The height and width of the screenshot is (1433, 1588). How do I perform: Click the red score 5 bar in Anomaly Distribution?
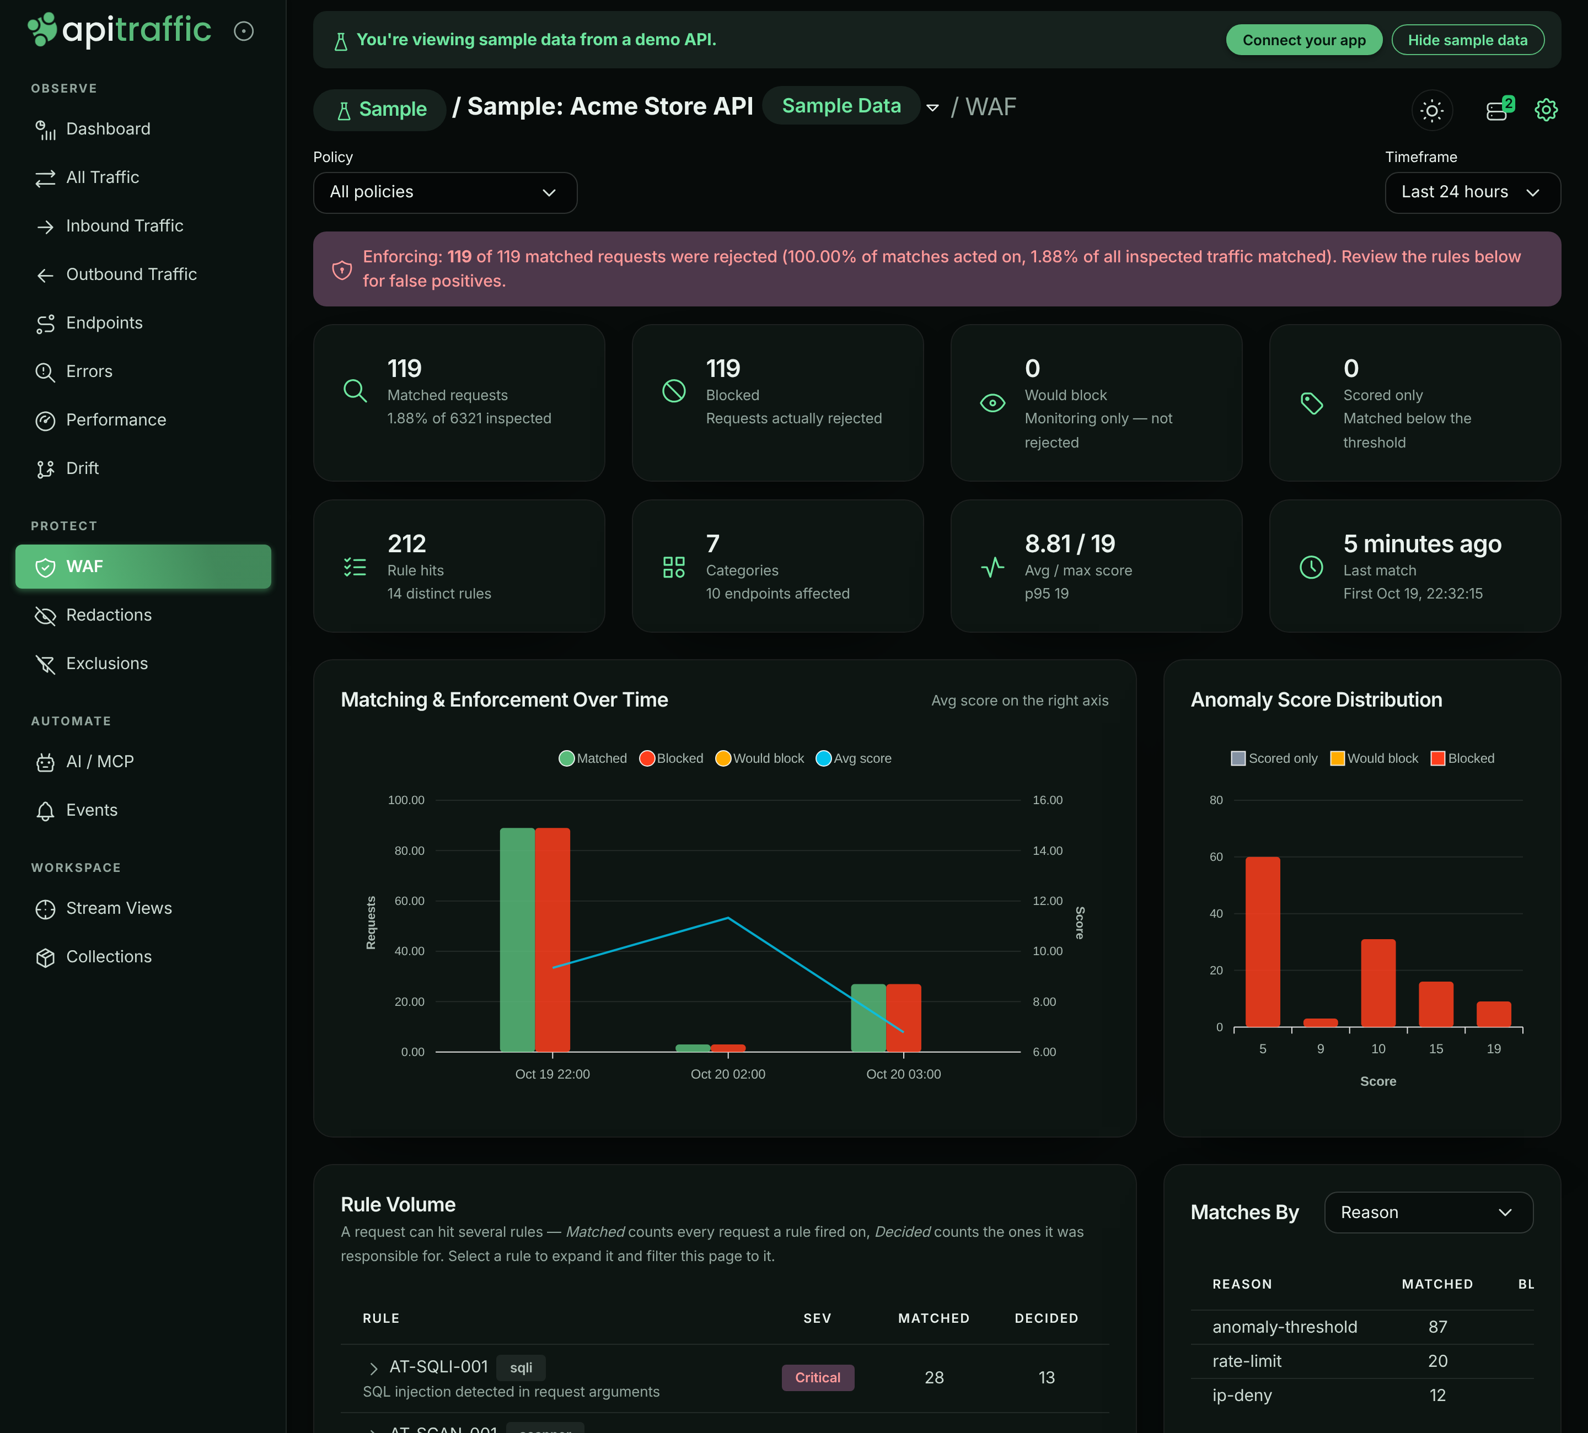(1263, 942)
